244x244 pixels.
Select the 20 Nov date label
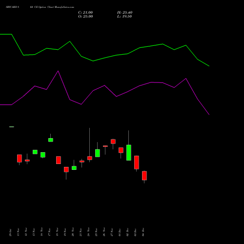coord(73,232)
